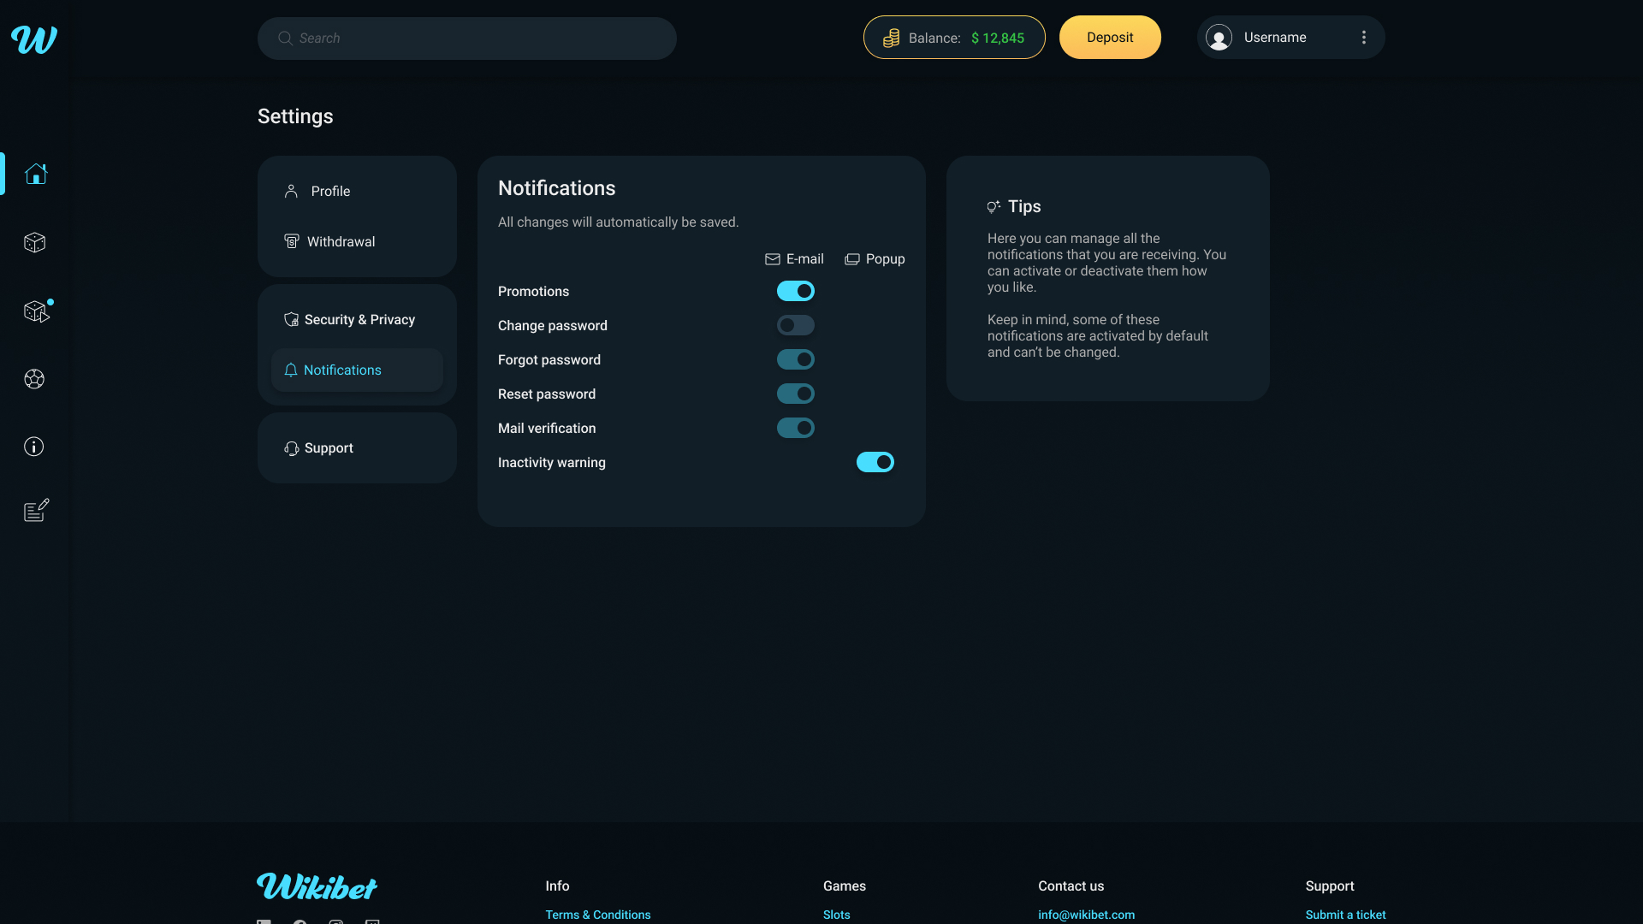Screen dimensions: 1643x924
Task: Select the soccer ball Sports icon
Action: 34,379
